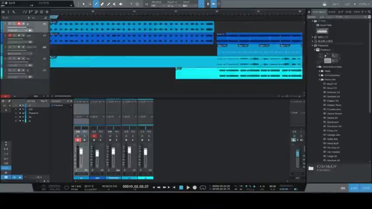Image resolution: width=372 pixels, height=209 pixels.
Task: Show automation icon in track toolbar
Action: pyautogui.click(x=25, y=12)
